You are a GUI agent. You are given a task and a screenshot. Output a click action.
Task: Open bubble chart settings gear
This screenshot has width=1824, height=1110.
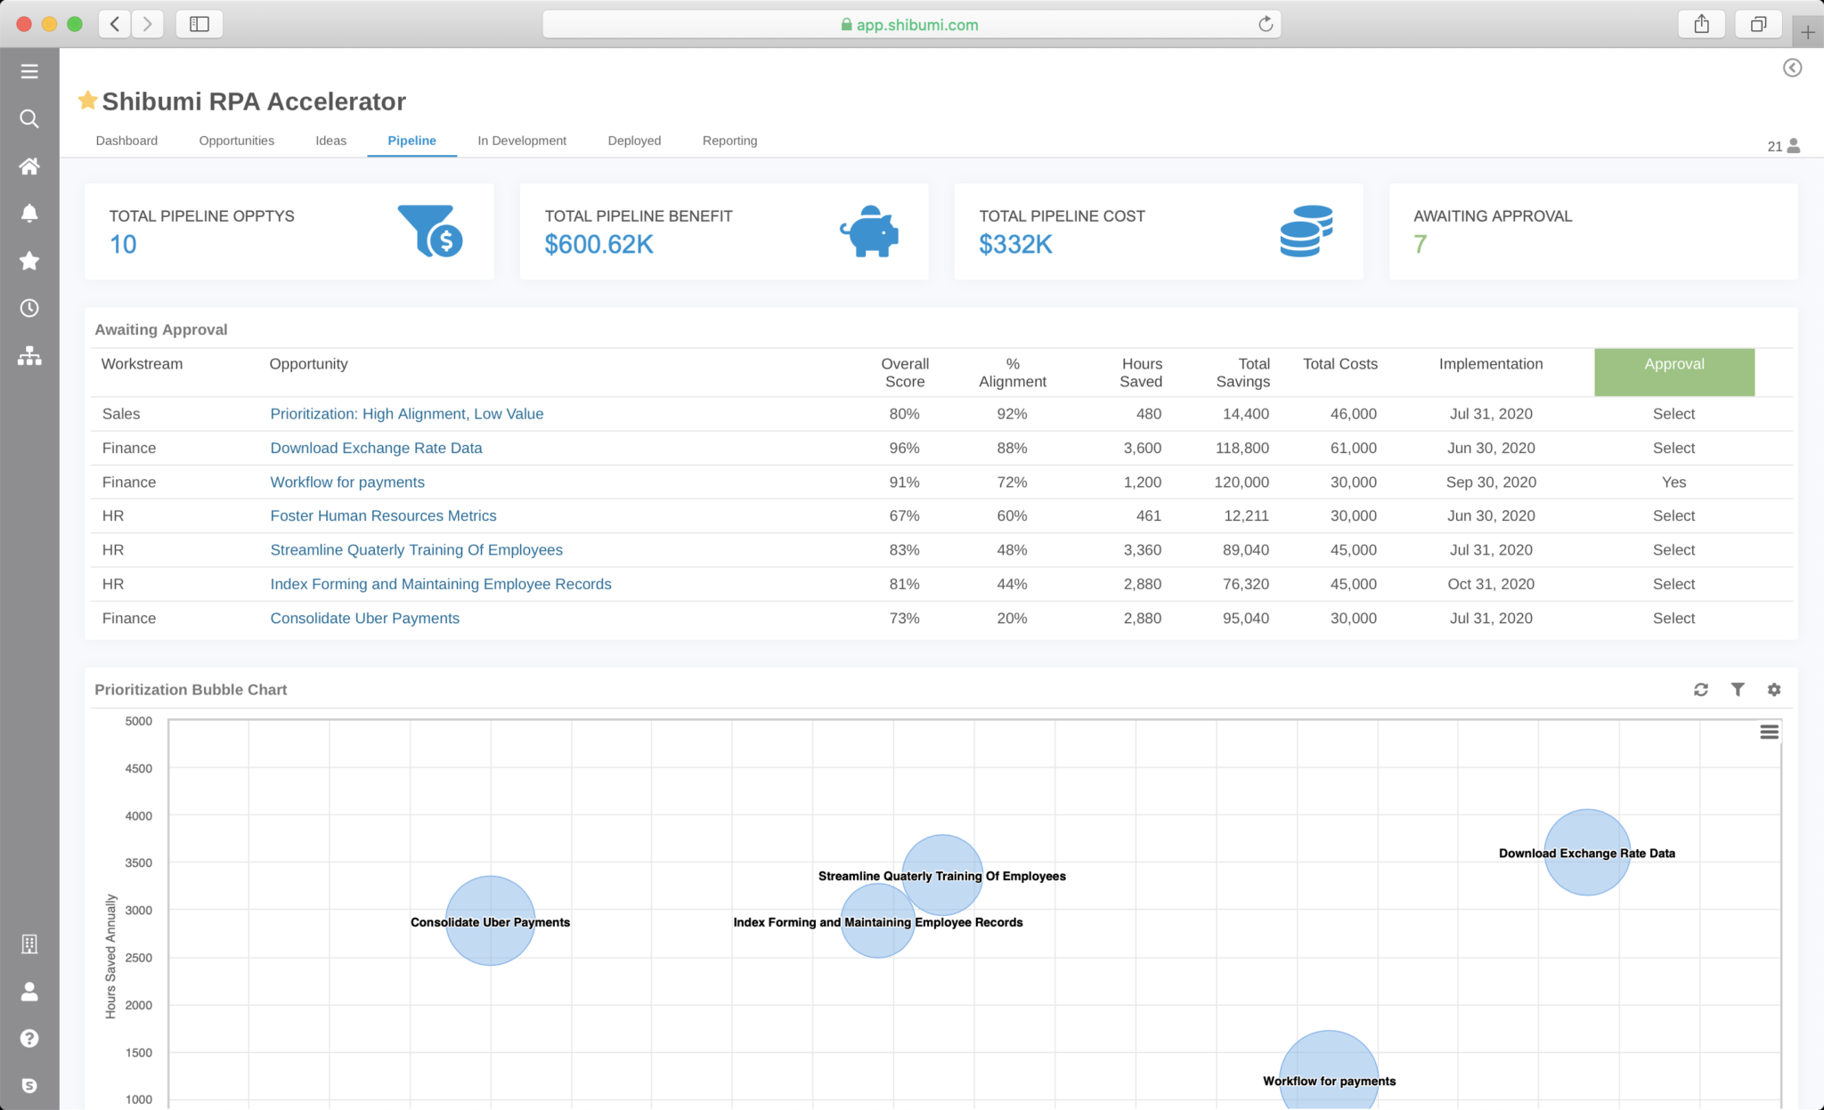(x=1774, y=690)
